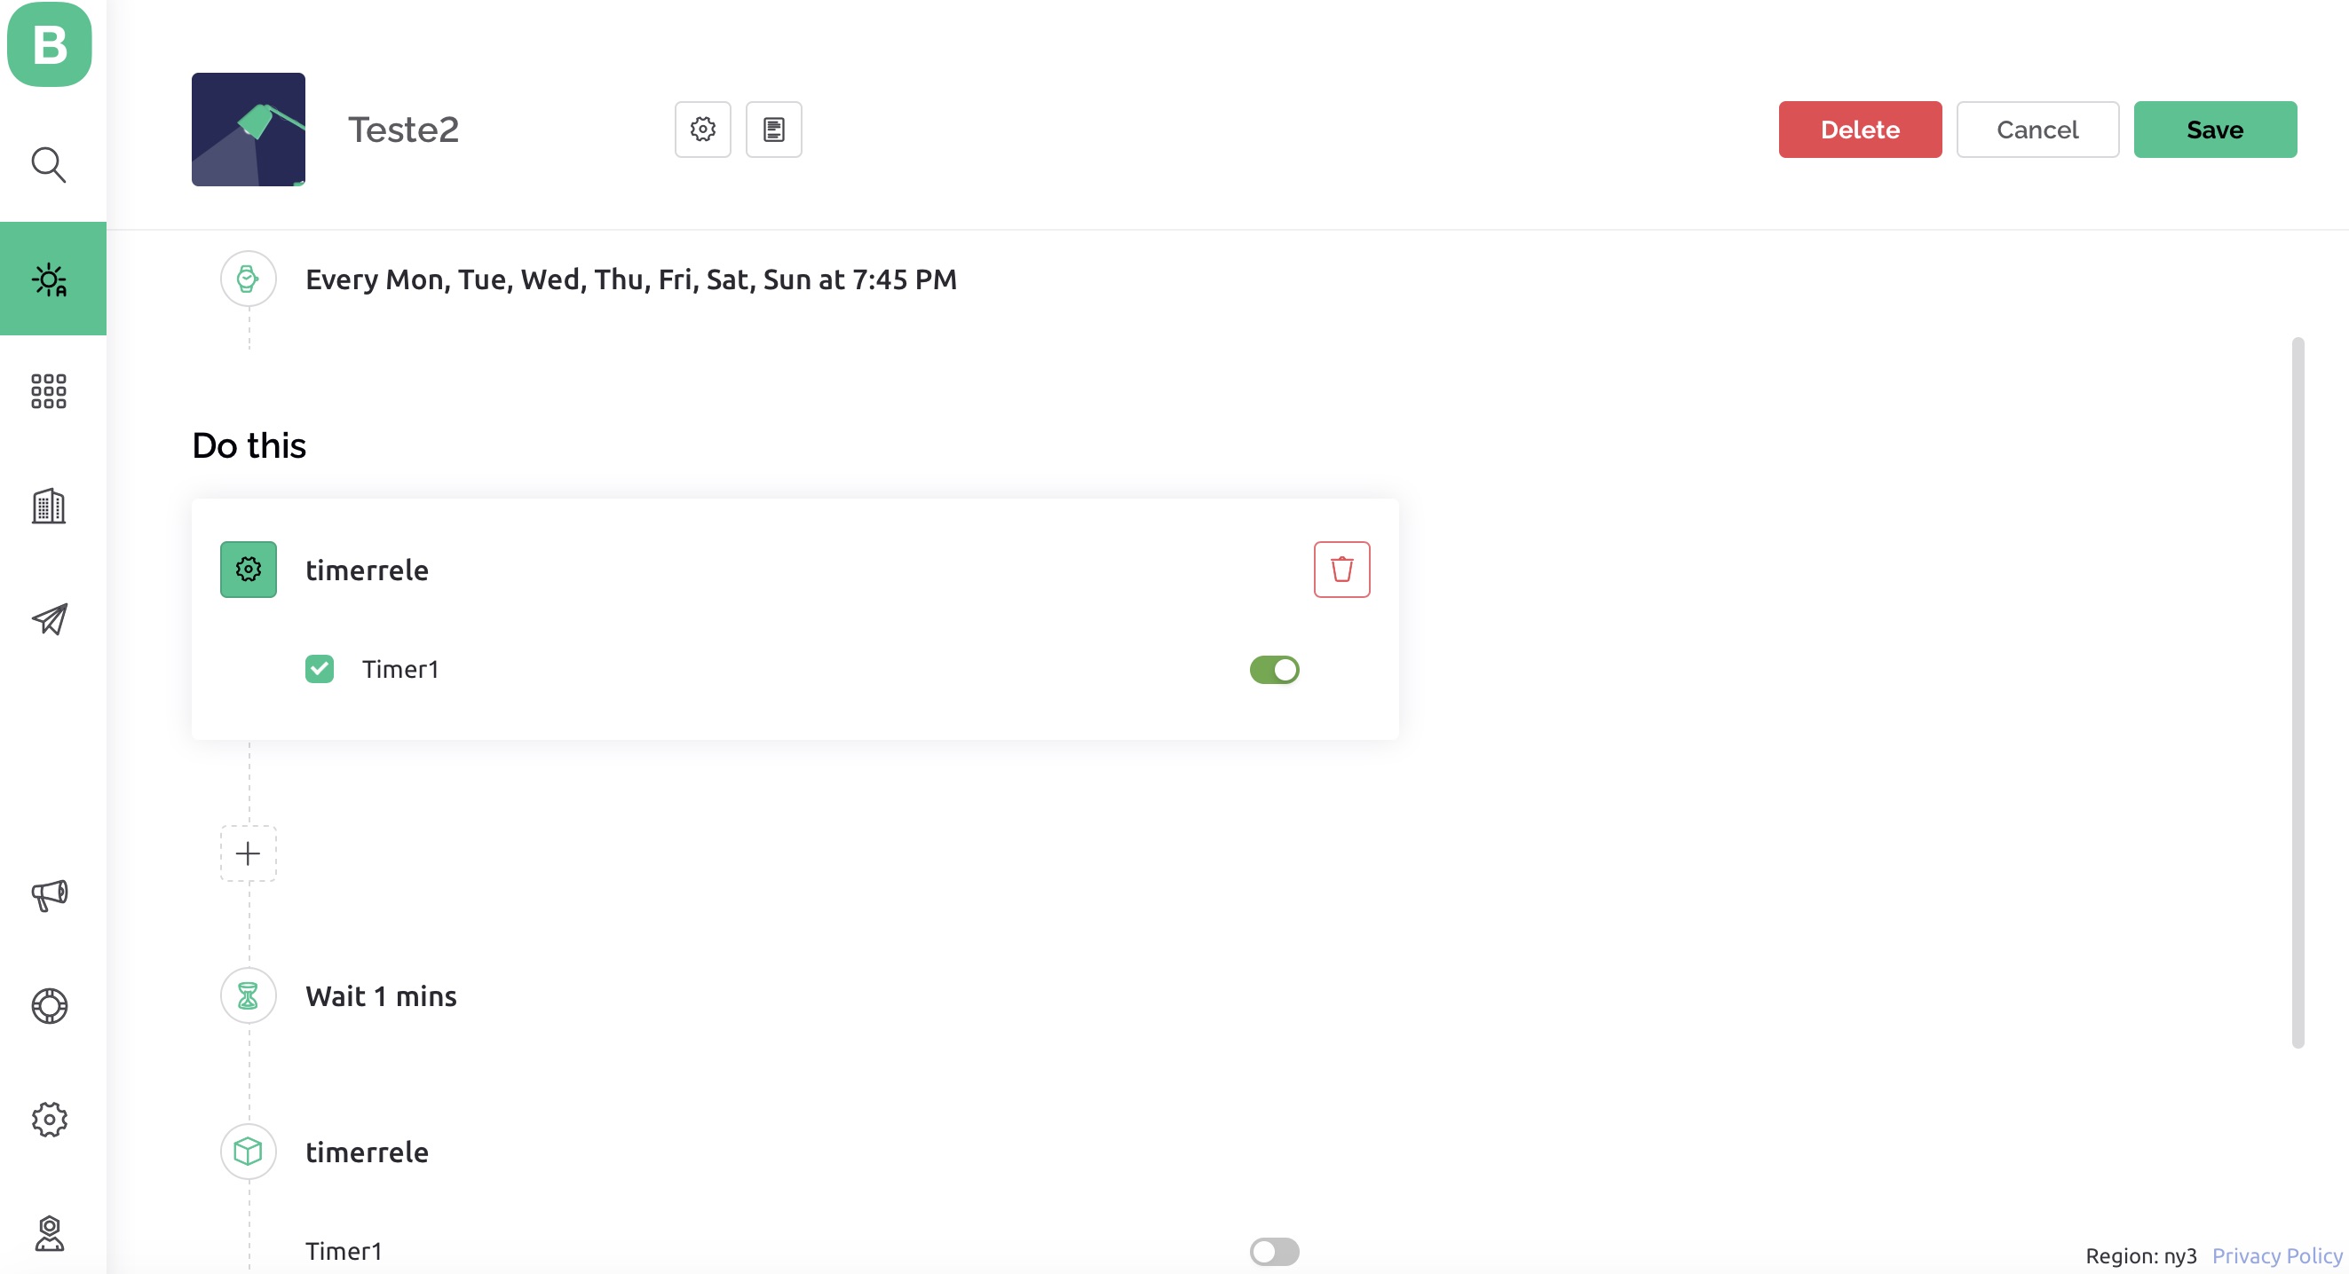The height and width of the screenshot is (1274, 2349).
Task: Click the lower 'timerrele' step title
Action: click(367, 1152)
